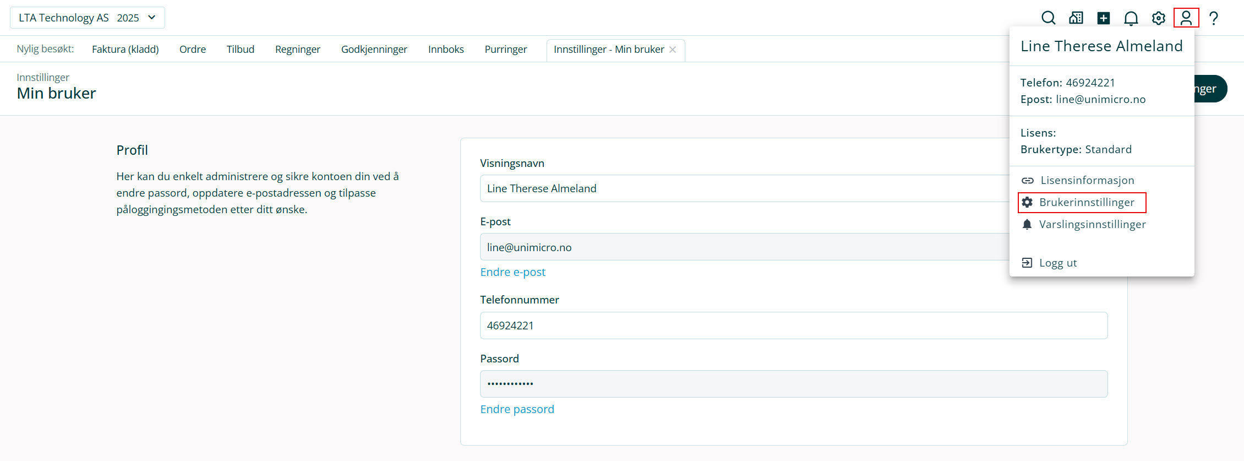This screenshot has width=1244, height=461.
Task: Click the company dashboard building icon
Action: click(1076, 18)
